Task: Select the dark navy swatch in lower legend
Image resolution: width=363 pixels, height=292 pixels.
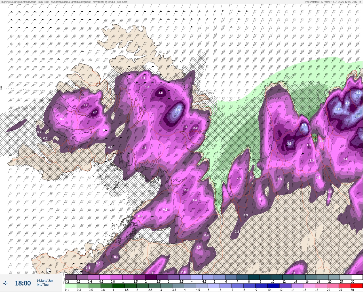Action: (x=273, y=285)
